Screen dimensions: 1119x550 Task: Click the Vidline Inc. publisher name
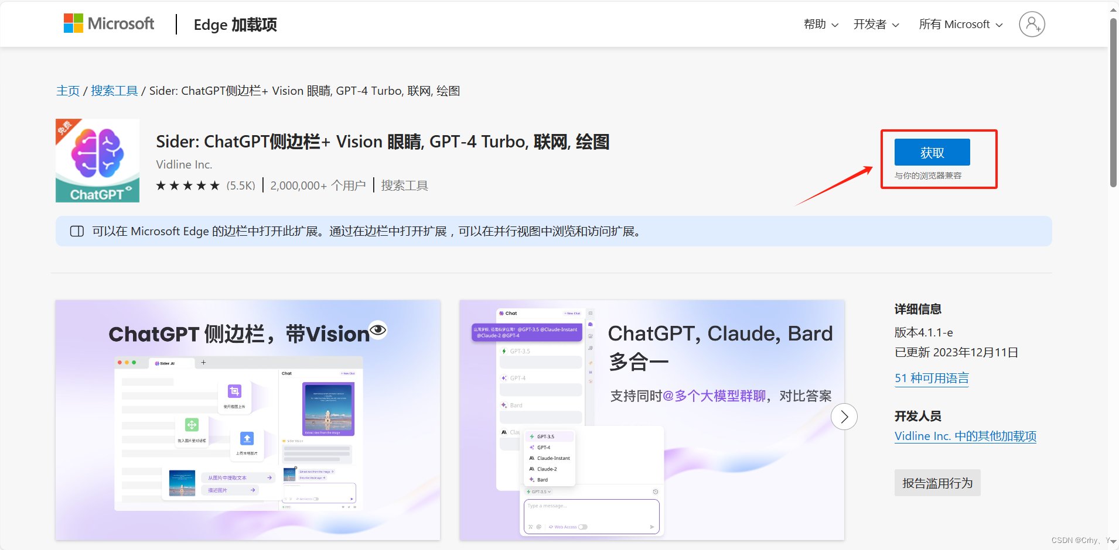pos(184,164)
